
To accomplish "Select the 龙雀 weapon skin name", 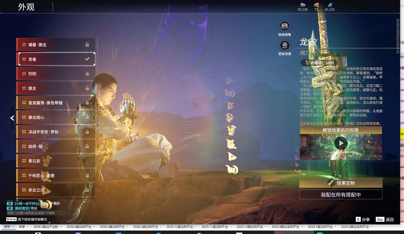I will tap(32, 59).
